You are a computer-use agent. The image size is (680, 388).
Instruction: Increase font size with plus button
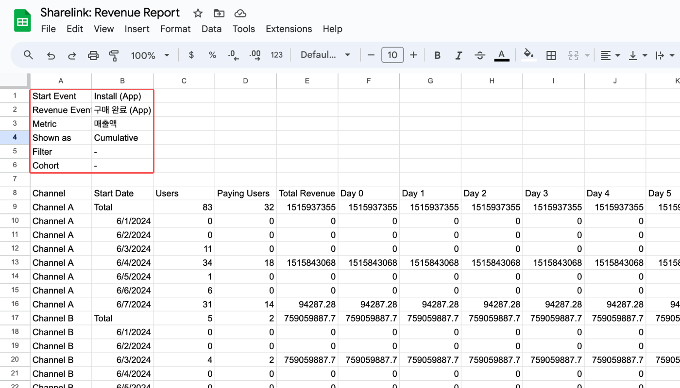pyautogui.click(x=413, y=55)
